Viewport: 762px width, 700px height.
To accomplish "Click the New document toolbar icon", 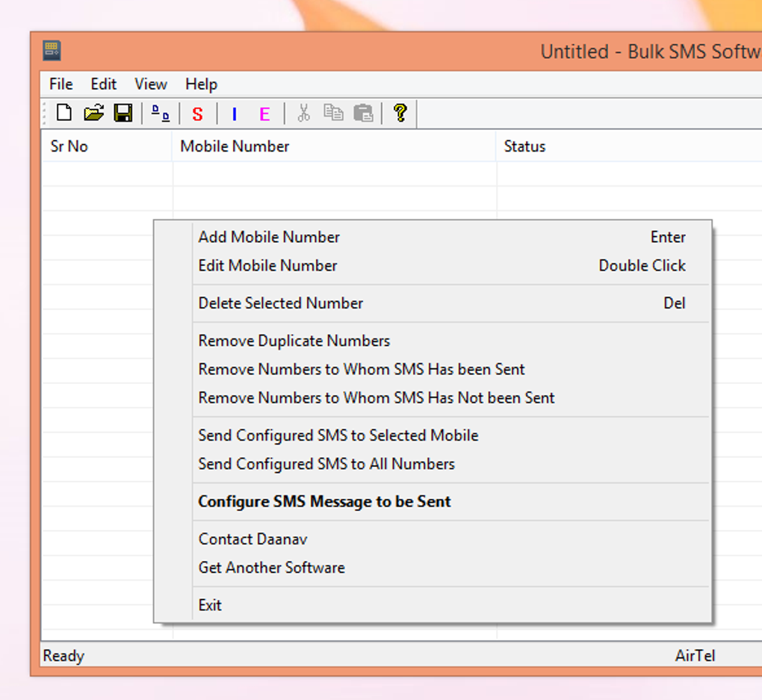I will pos(64,114).
